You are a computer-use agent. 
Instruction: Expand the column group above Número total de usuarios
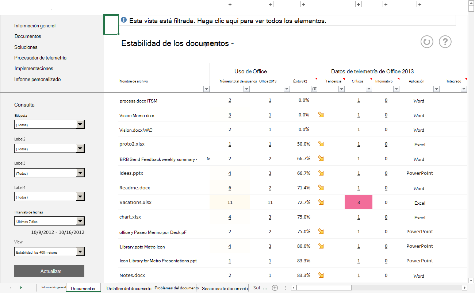pyautogui.click(x=230, y=4)
